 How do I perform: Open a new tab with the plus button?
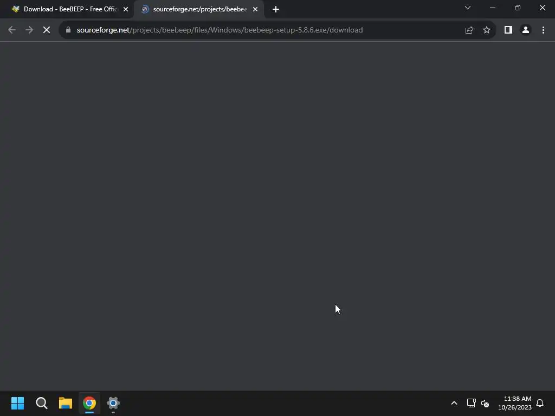276,9
